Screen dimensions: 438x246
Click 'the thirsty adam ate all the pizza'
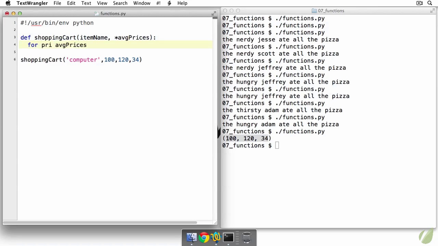(282, 110)
